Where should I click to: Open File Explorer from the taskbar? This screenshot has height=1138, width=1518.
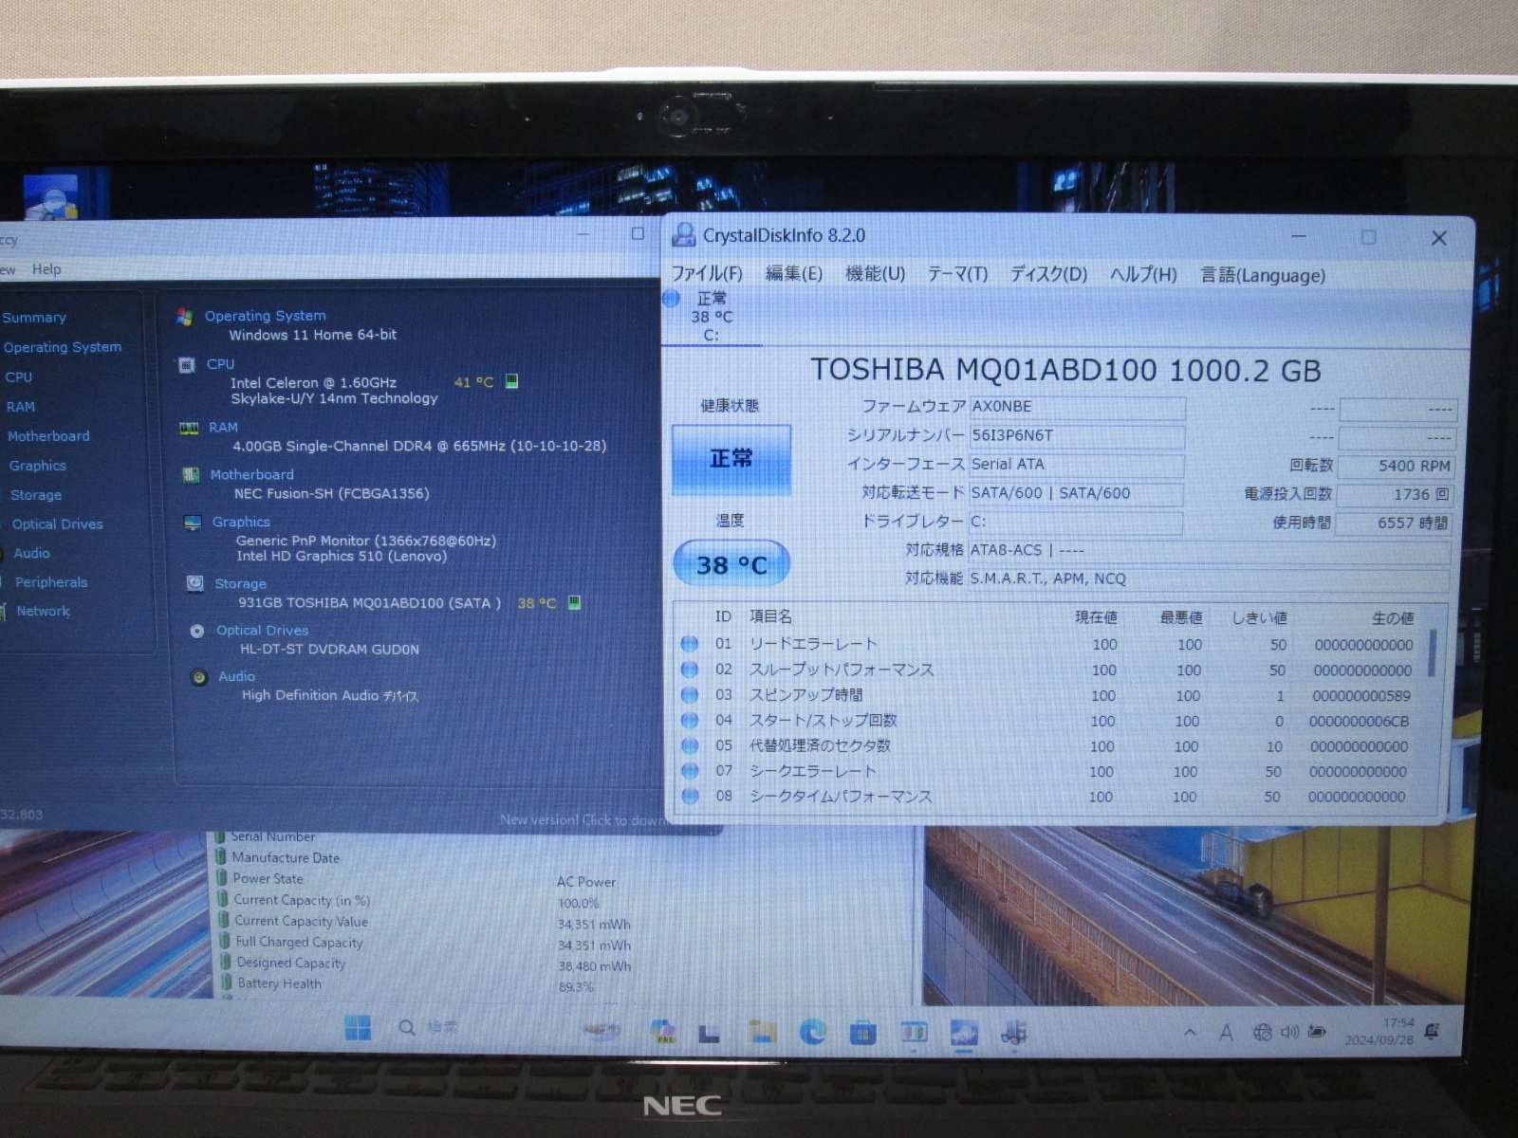[763, 1031]
